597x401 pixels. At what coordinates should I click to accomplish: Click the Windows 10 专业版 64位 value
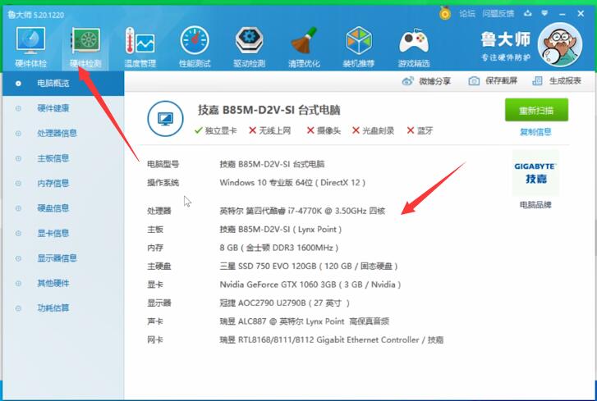[x=292, y=183]
